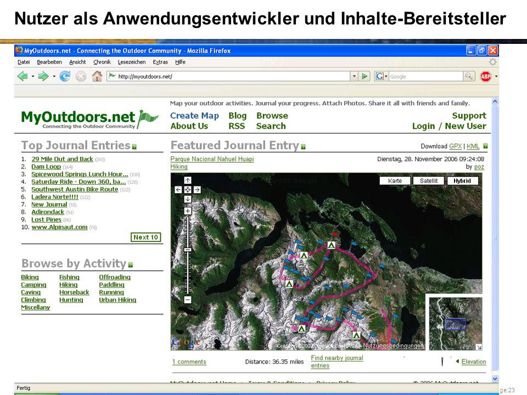Click the Adblock Plus ABP icon

[485, 77]
